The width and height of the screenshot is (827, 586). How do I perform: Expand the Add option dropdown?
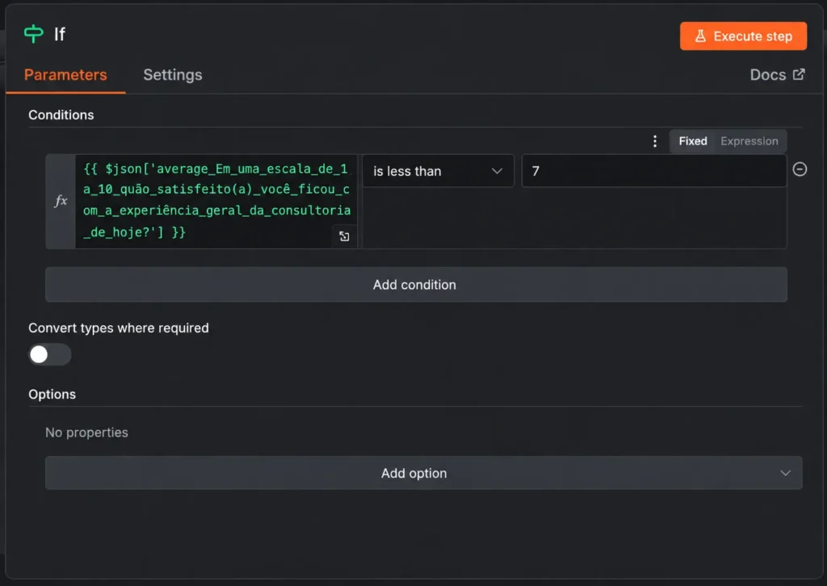[423, 473]
